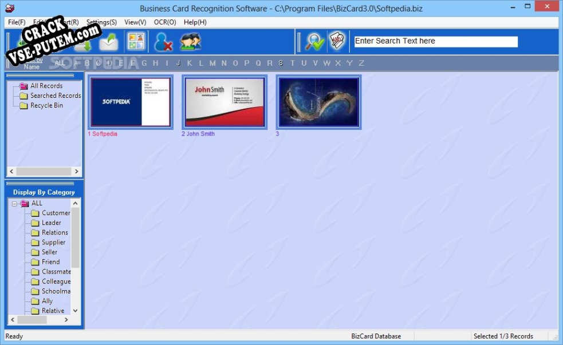Click the send email envelope icon
Image resolution: width=563 pixels, height=345 pixels.
tap(109, 41)
